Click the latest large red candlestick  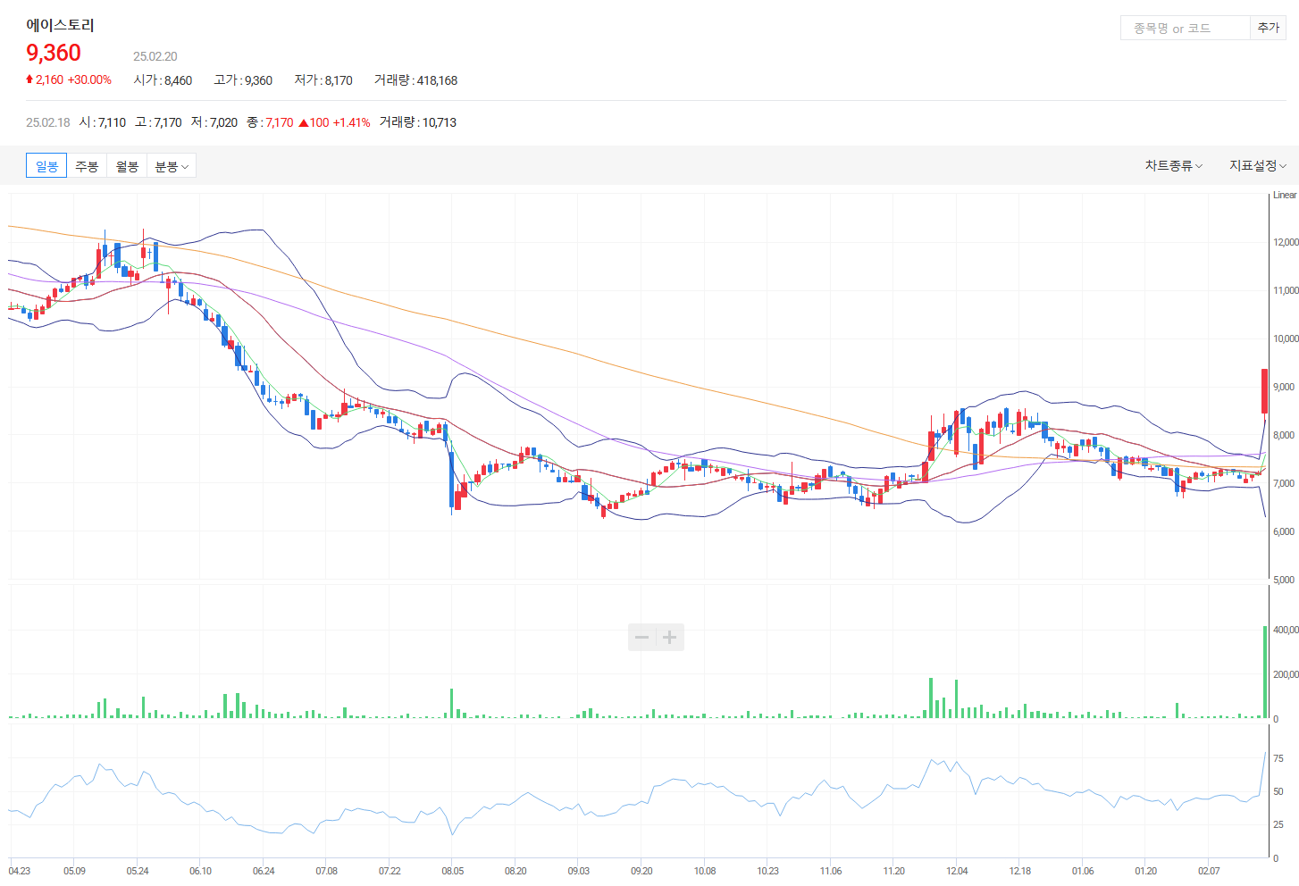point(1264,391)
